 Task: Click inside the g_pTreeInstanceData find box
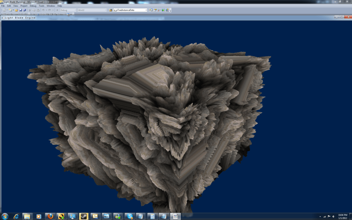coord(128,10)
